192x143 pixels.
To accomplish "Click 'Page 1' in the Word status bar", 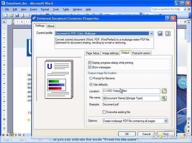I will point(8,140).
